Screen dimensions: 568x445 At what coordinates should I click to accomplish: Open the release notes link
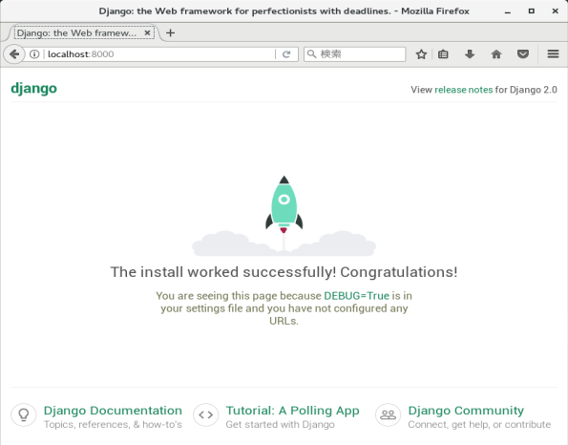coord(463,90)
